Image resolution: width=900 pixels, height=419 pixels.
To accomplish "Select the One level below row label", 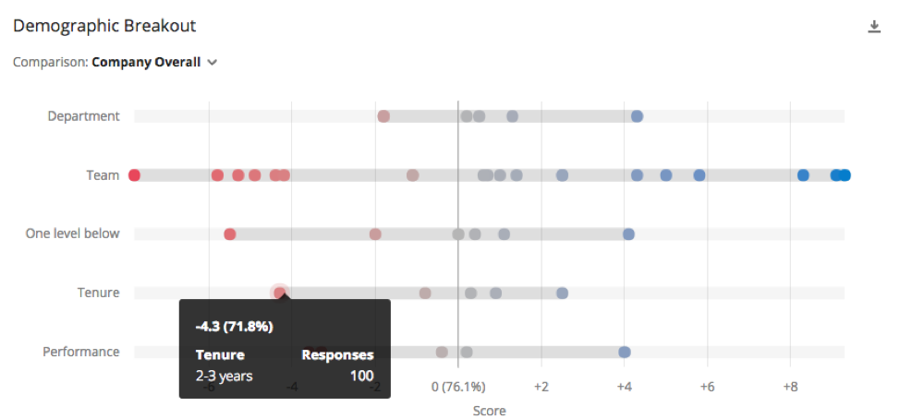I will coord(73,233).
